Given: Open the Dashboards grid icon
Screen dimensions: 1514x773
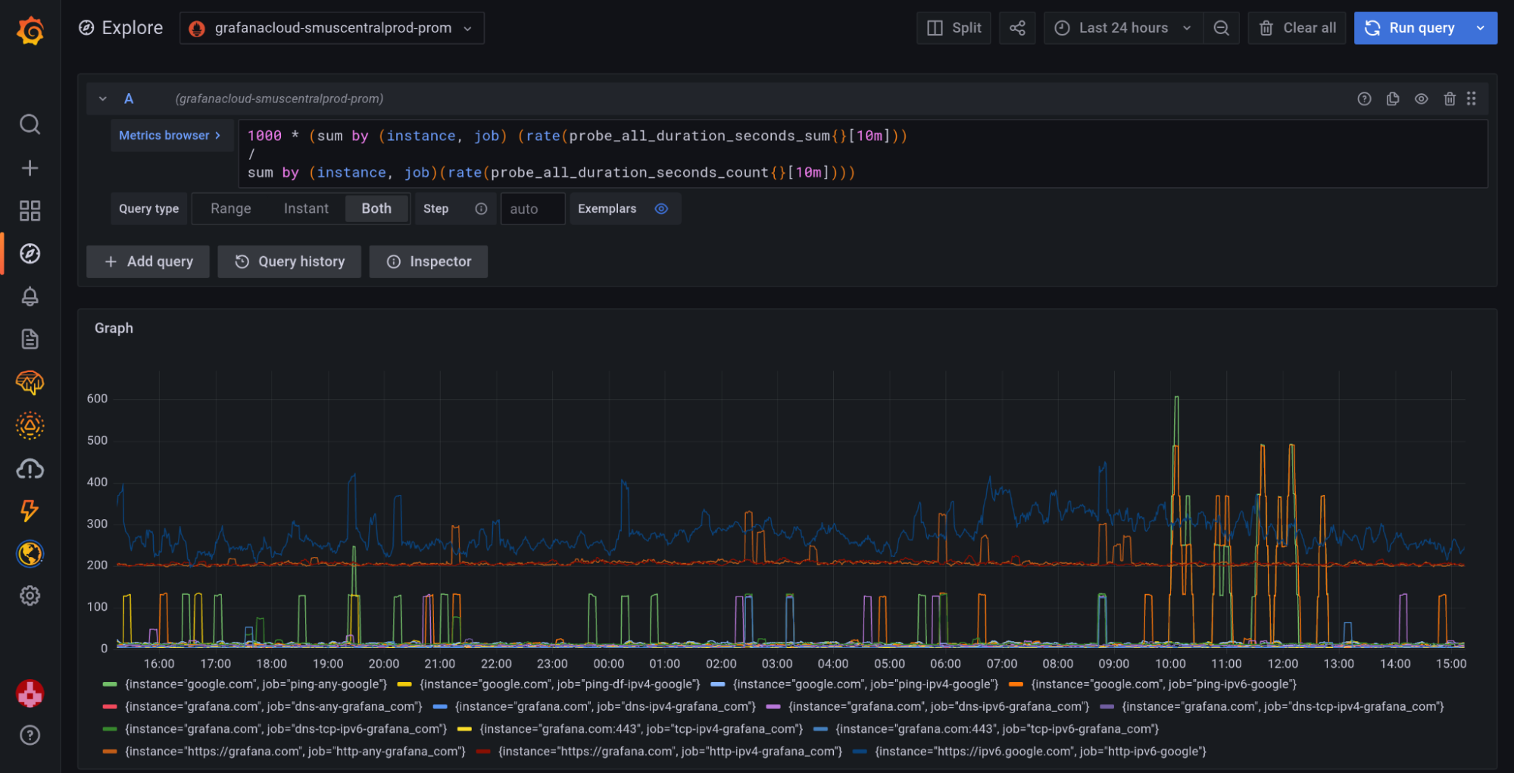Looking at the screenshot, I should tap(30, 211).
